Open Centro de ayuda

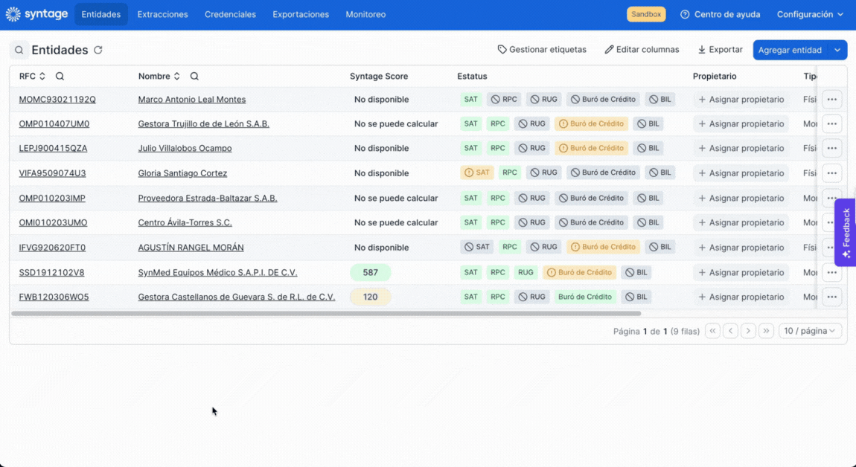pyautogui.click(x=720, y=14)
